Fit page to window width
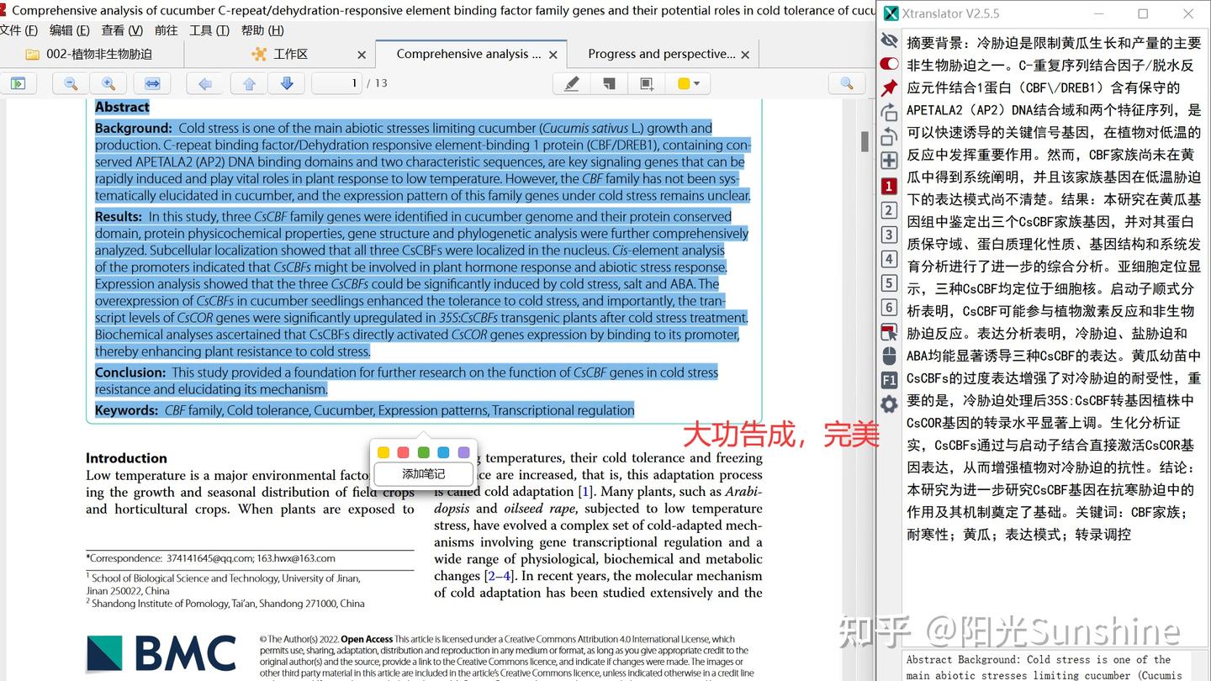The image size is (1211, 681). pyautogui.click(x=151, y=83)
